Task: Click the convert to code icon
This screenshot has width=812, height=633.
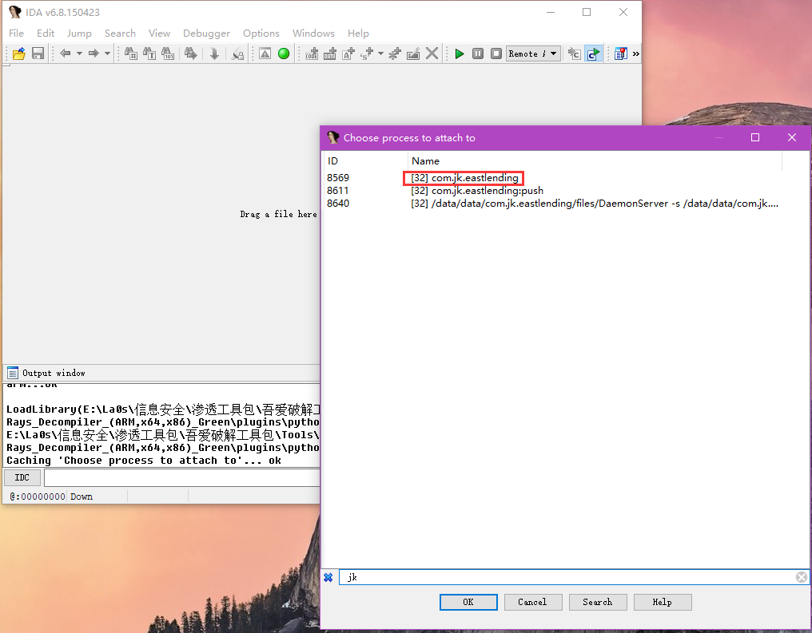Action: click(312, 53)
